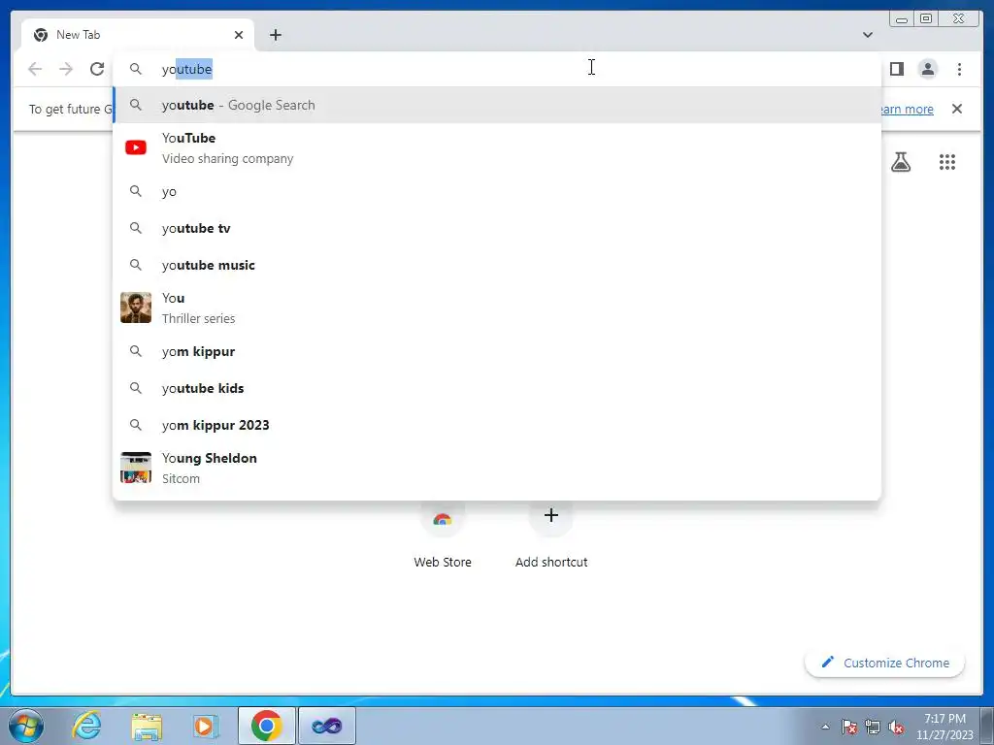
Task: Follow the Learn more link
Action: tap(907, 109)
